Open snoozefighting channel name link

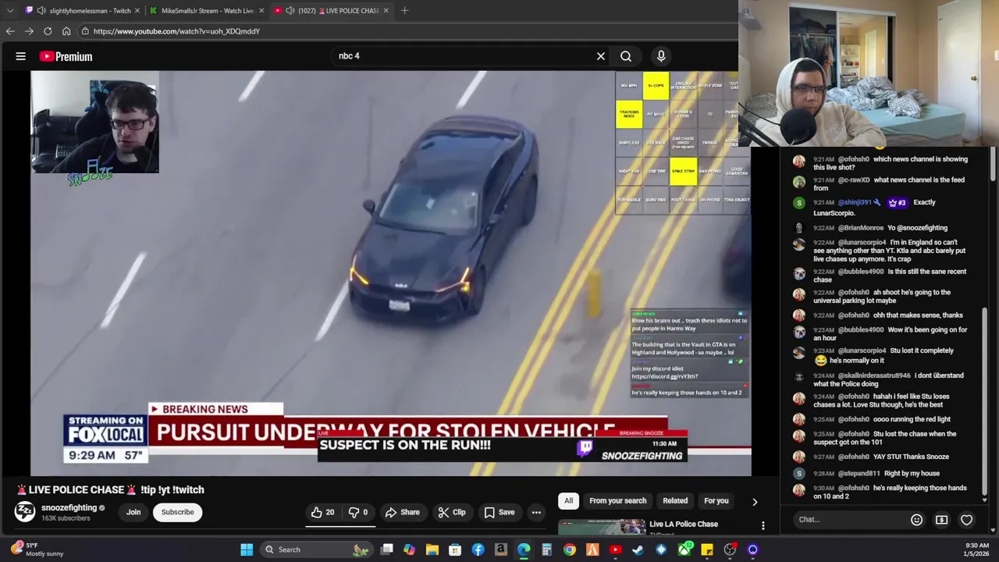(x=69, y=507)
